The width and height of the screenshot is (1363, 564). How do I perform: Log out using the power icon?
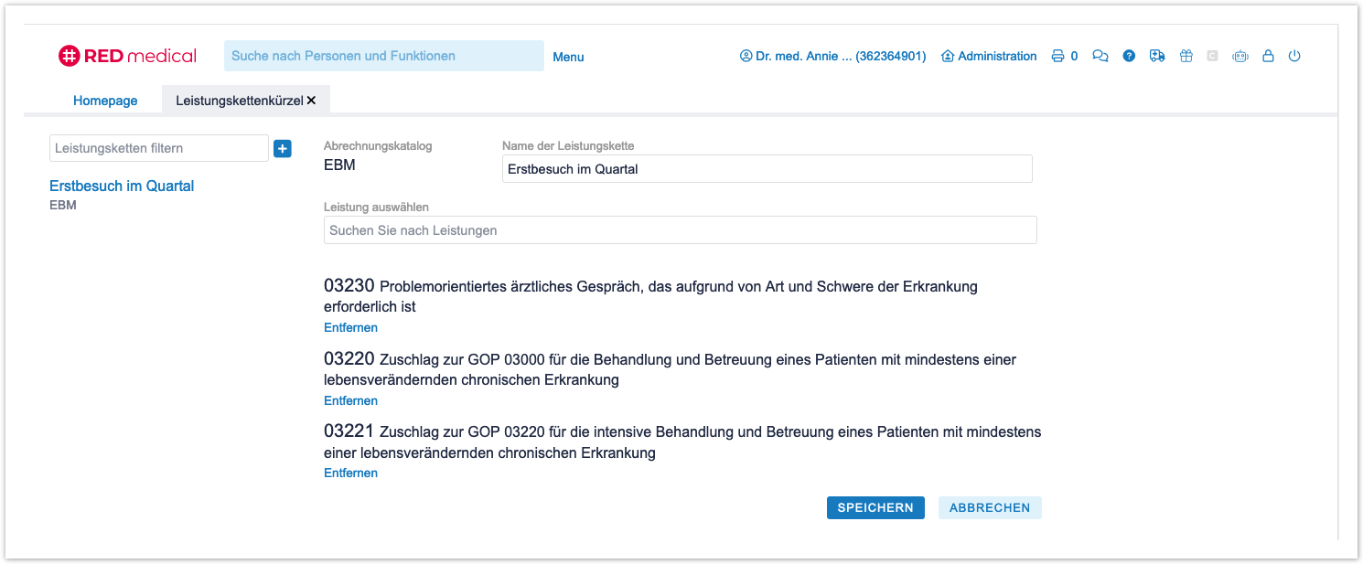(1294, 56)
